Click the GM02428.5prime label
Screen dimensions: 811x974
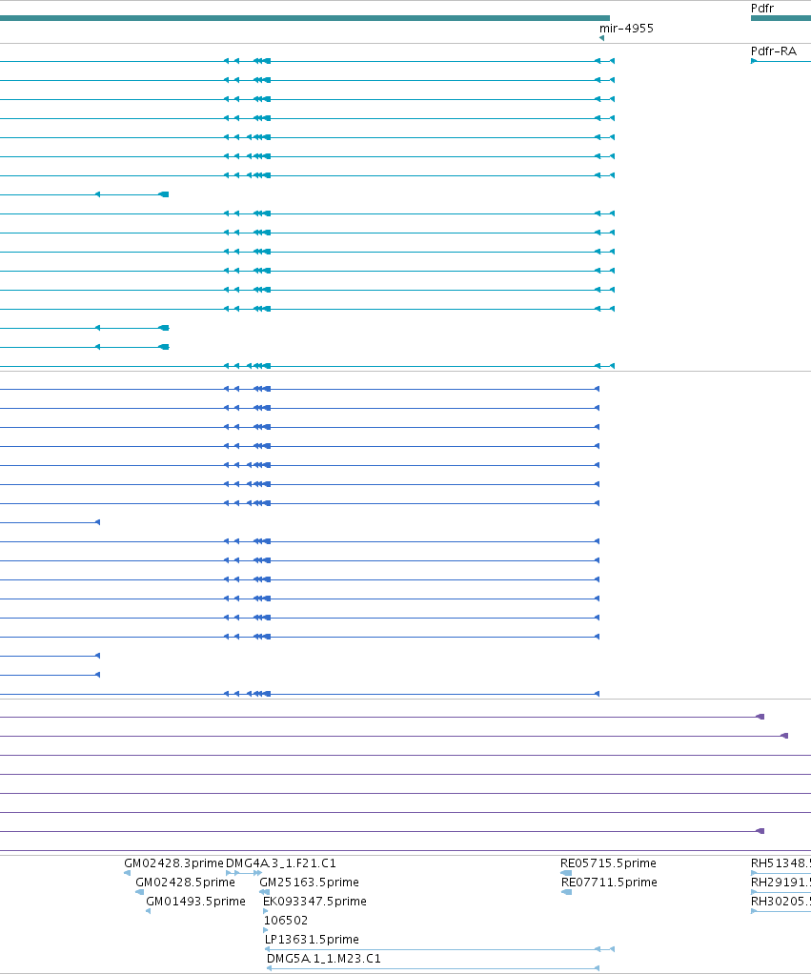(185, 883)
